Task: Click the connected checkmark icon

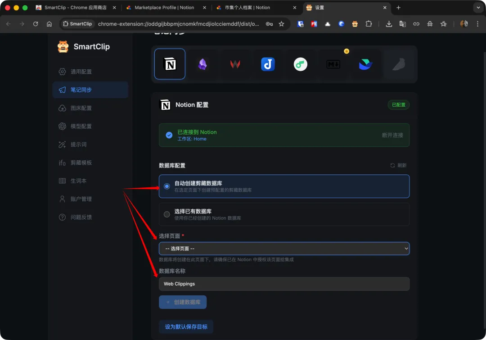Action: 169,135
